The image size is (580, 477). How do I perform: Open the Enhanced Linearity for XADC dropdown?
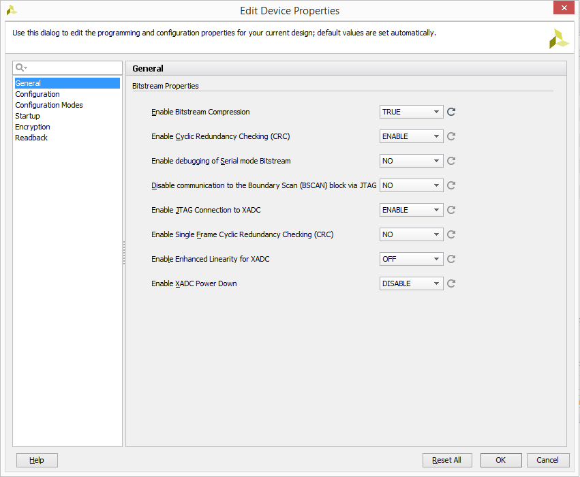[412, 259]
